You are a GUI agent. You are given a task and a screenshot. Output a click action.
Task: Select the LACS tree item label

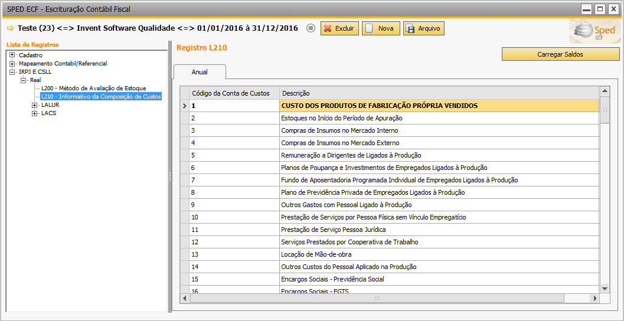click(x=48, y=113)
